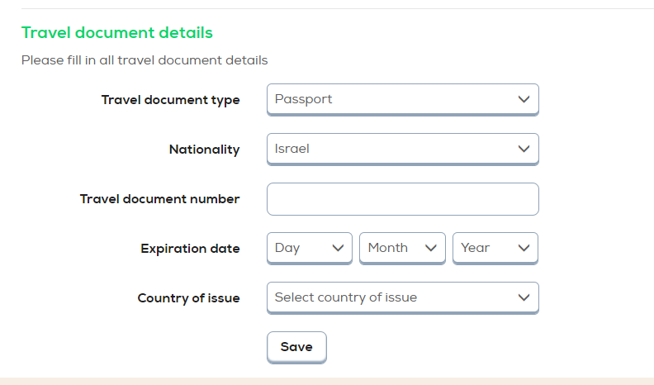Click the green 'Travel document details' heading
Image resolution: width=654 pixels, height=385 pixels.
click(x=117, y=33)
